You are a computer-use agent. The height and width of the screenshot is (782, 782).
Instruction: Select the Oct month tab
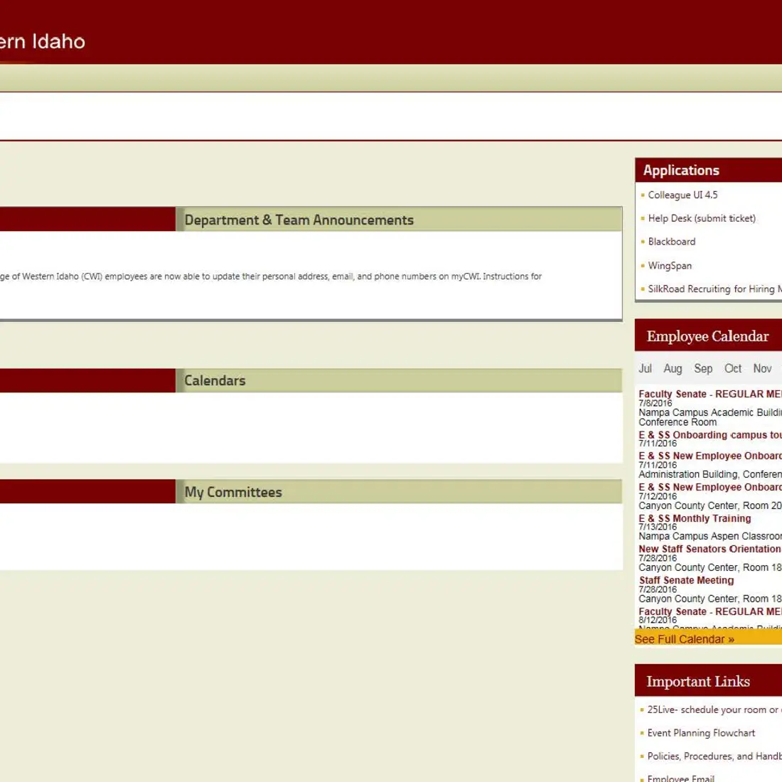point(733,368)
